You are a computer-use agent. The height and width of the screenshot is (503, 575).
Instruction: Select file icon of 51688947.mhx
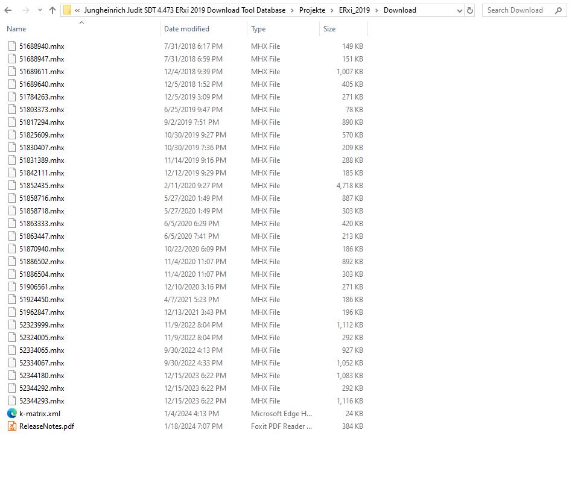[12, 59]
